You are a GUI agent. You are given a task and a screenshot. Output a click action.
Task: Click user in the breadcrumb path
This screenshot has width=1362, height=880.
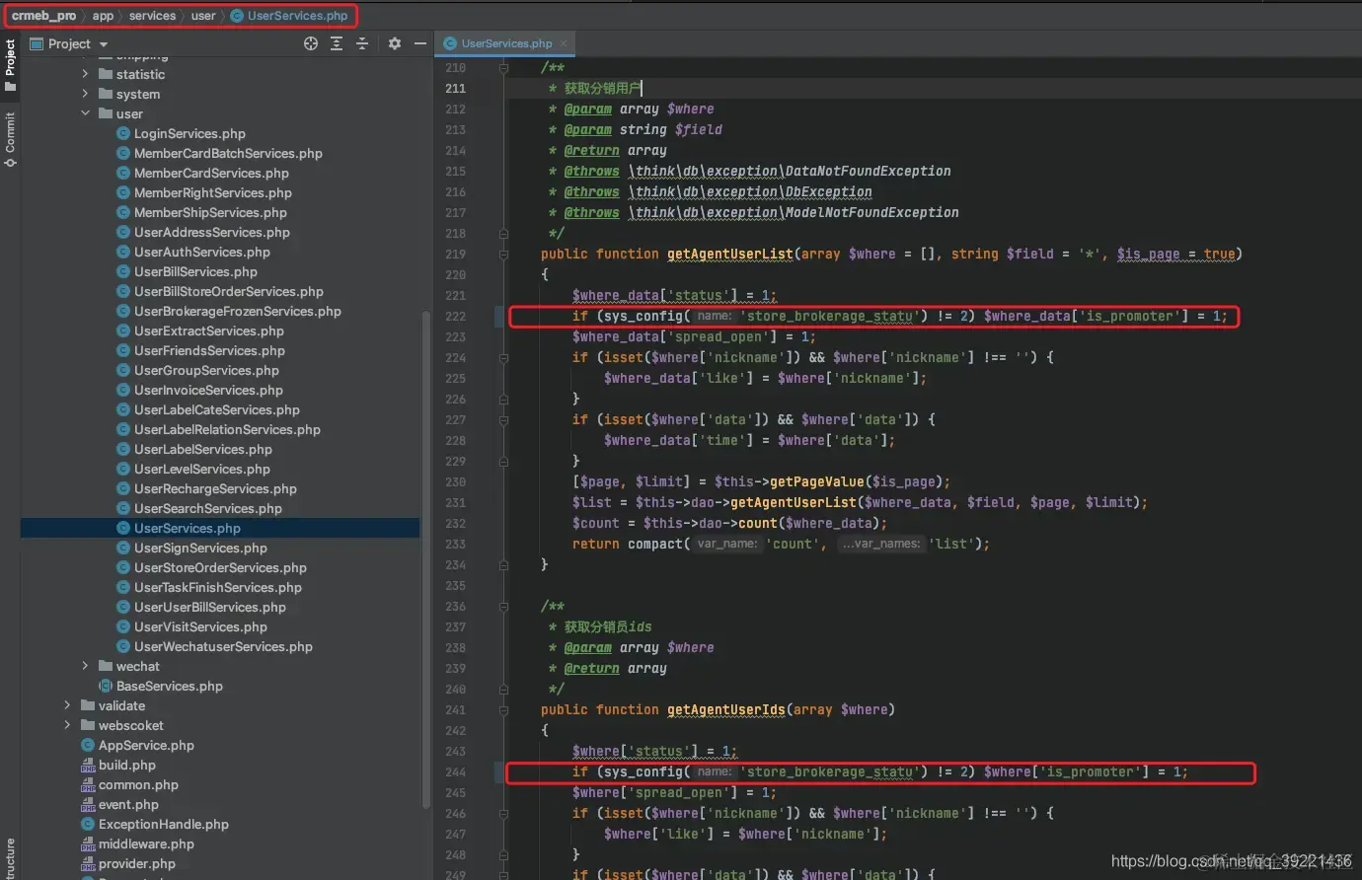[x=203, y=16]
